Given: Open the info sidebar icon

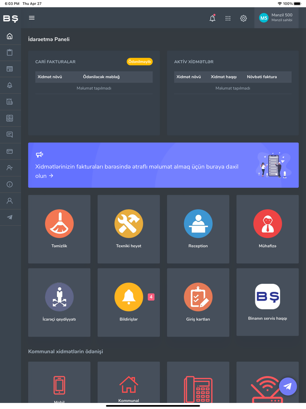Looking at the screenshot, I should pyautogui.click(x=10, y=184).
